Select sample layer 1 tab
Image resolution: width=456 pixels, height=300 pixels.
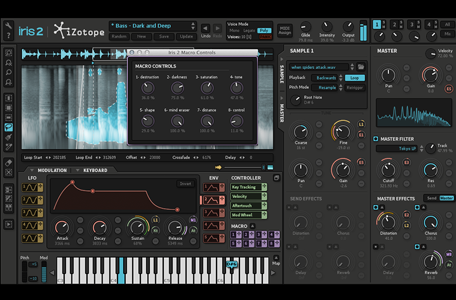coord(377,25)
